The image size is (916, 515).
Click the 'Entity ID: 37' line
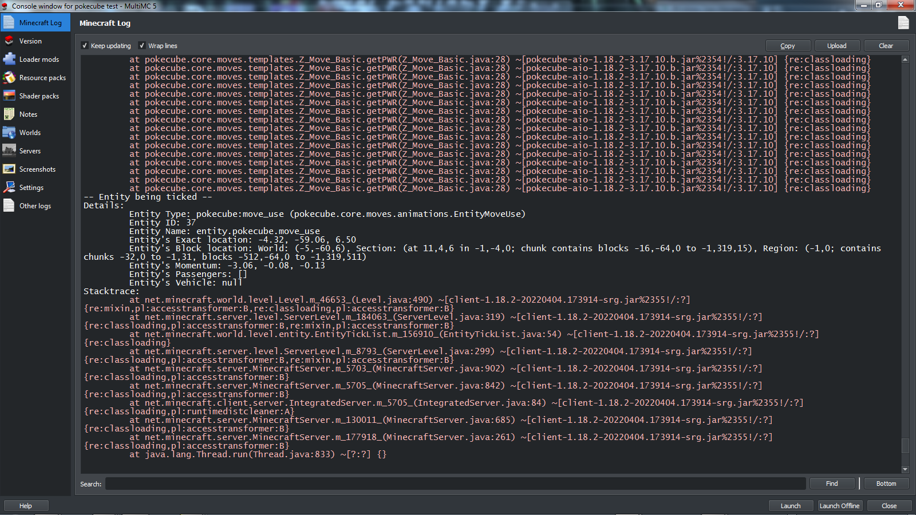tap(163, 223)
